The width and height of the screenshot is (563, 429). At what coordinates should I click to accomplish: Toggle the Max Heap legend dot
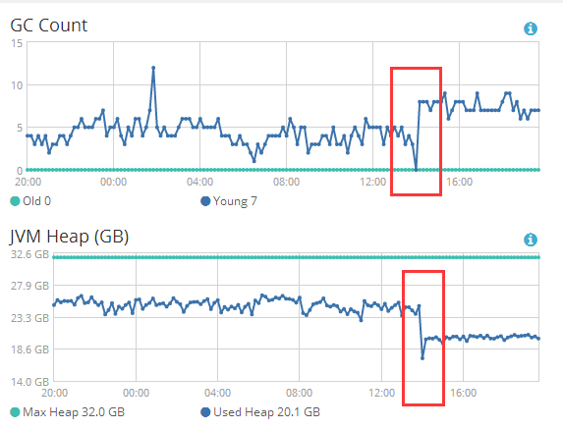15,412
